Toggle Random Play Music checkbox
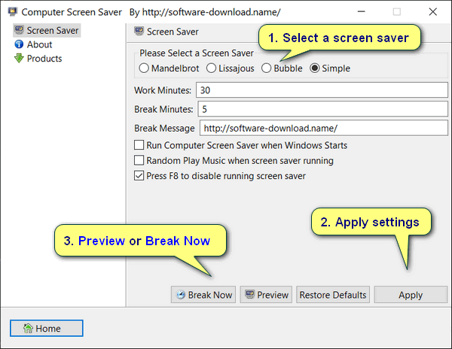Image resolution: width=452 pixels, height=349 pixels. tap(139, 160)
